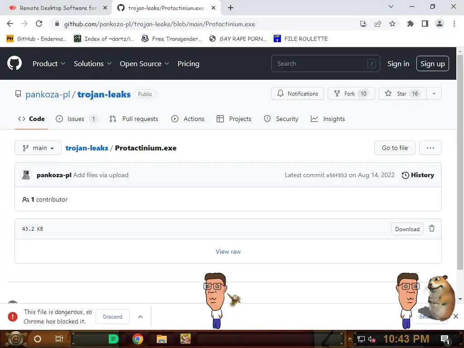Viewport: 464px width, 348px height.
Task: Click the GitHub octocat logo
Action: click(14, 63)
